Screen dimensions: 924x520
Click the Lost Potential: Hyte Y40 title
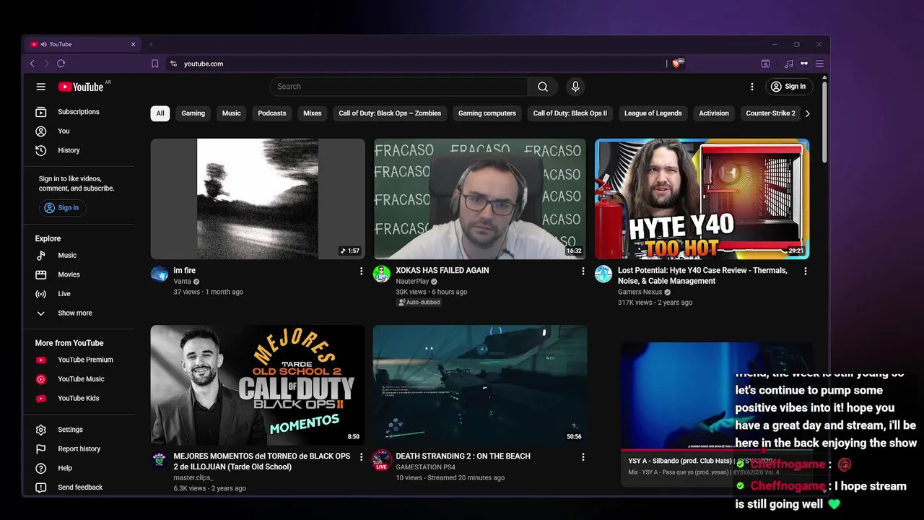pos(702,276)
